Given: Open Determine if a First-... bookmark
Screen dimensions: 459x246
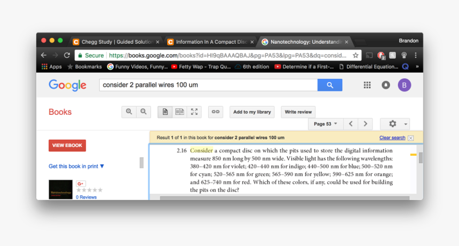Looking at the screenshot, I should coord(304,67).
